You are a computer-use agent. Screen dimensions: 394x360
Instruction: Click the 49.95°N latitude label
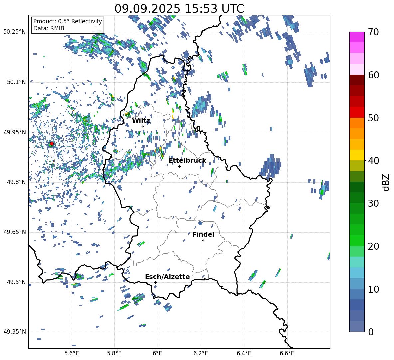click(x=15, y=132)
